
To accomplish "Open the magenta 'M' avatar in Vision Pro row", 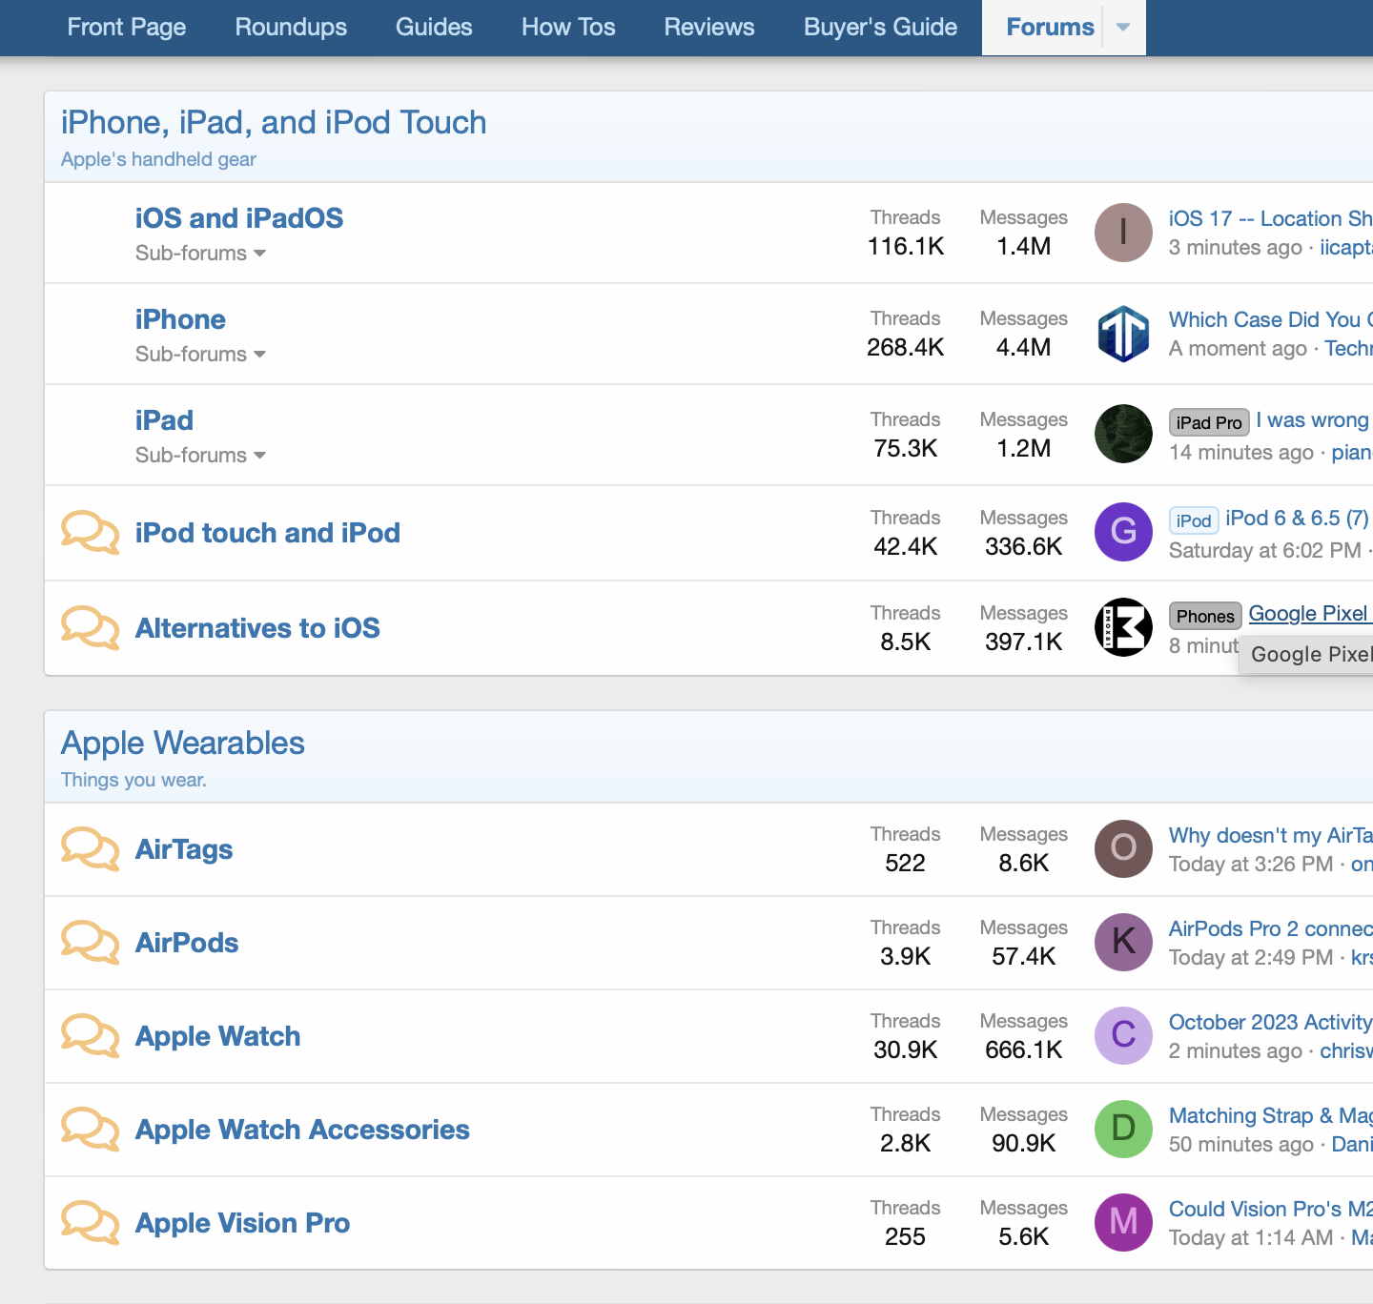I will (x=1123, y=1222).
